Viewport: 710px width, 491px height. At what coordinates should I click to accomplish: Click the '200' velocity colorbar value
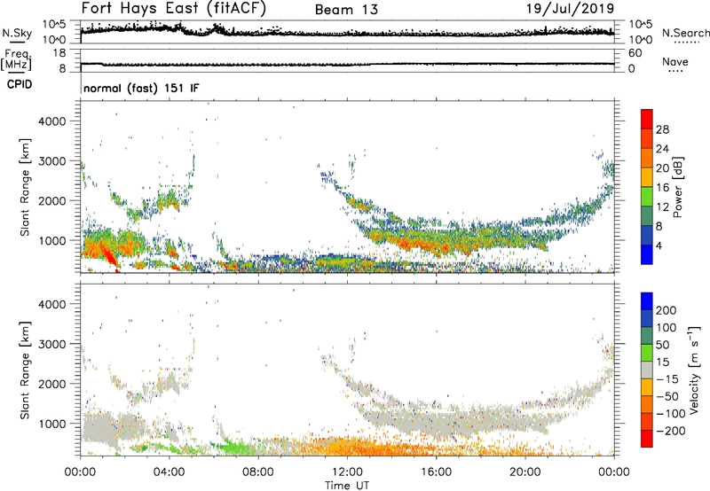[667, 310]
